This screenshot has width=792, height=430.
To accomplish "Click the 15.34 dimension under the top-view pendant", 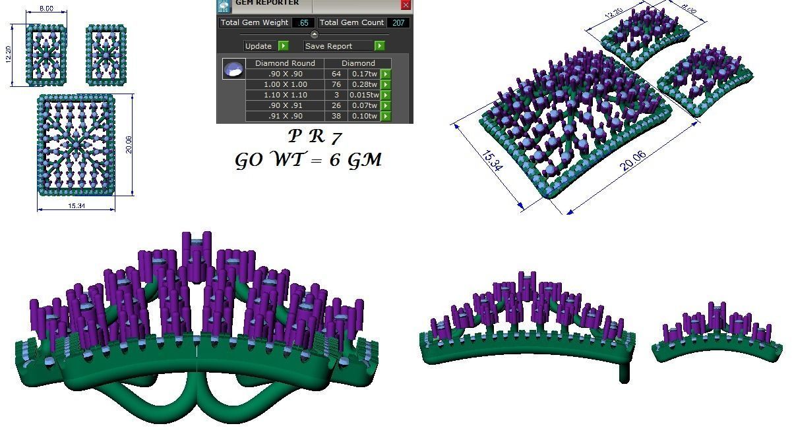I will point(76,206).
